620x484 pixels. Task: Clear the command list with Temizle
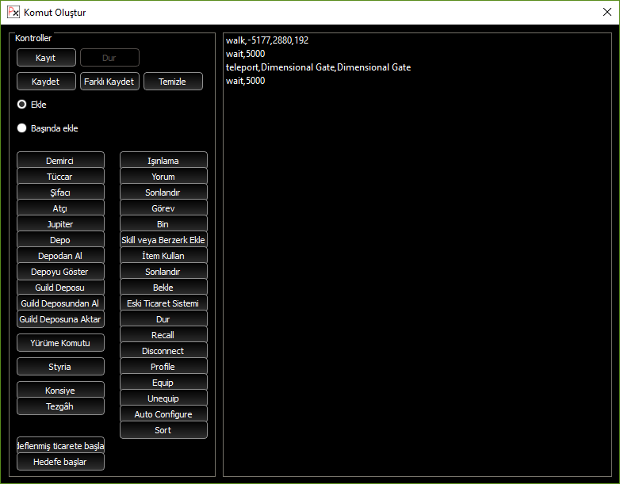[173, 82]
